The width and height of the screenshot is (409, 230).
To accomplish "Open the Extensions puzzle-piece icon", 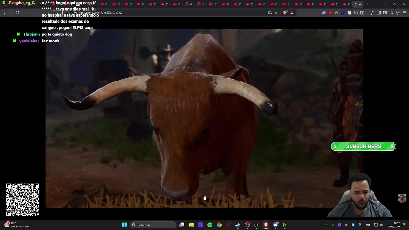I will point(356,13).
